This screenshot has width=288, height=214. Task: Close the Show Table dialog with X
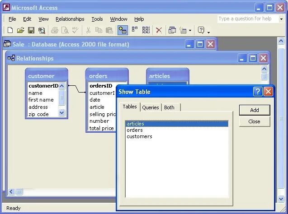[268, 91]
